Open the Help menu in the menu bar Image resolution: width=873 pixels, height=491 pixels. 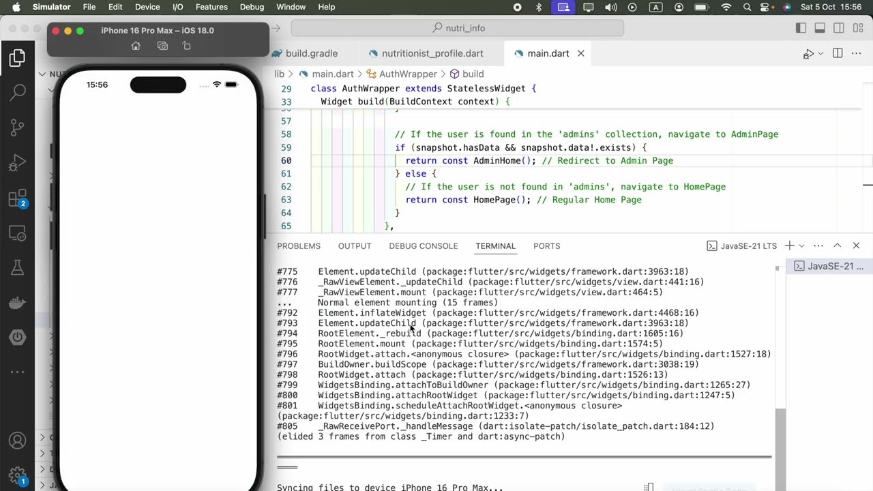(327, 7)
